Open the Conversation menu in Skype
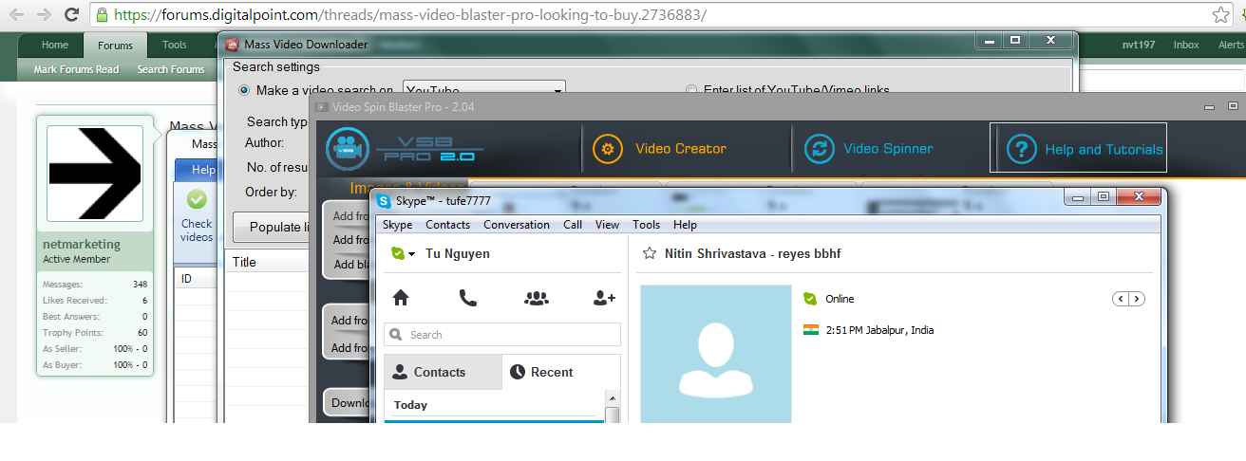The width and height of the screenshot is (1246, 461). click(517, 225)
